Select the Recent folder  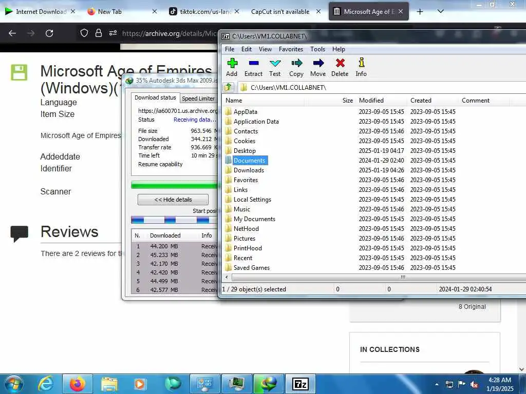click(243, 258)
